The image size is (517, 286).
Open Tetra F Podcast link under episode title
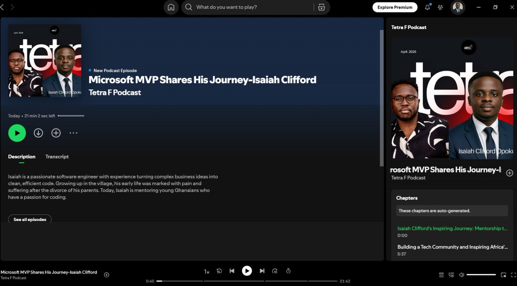tap(115, 92)
